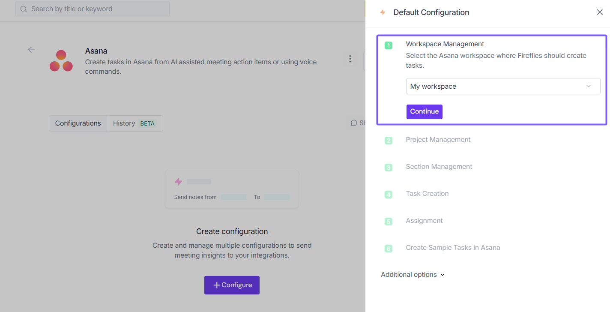
Task: Expand the Project Management step
Action: [438, 140]
